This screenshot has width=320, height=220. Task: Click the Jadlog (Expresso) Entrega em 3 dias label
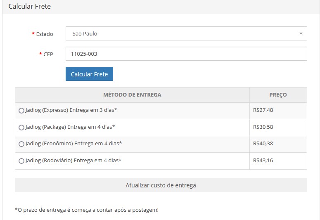point(71,110)
